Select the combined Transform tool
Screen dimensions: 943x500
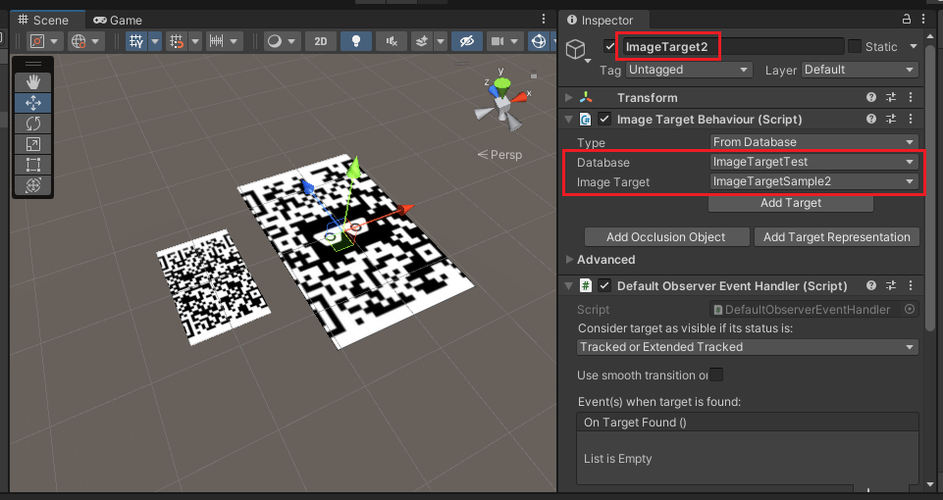click(x=33, y=185)
